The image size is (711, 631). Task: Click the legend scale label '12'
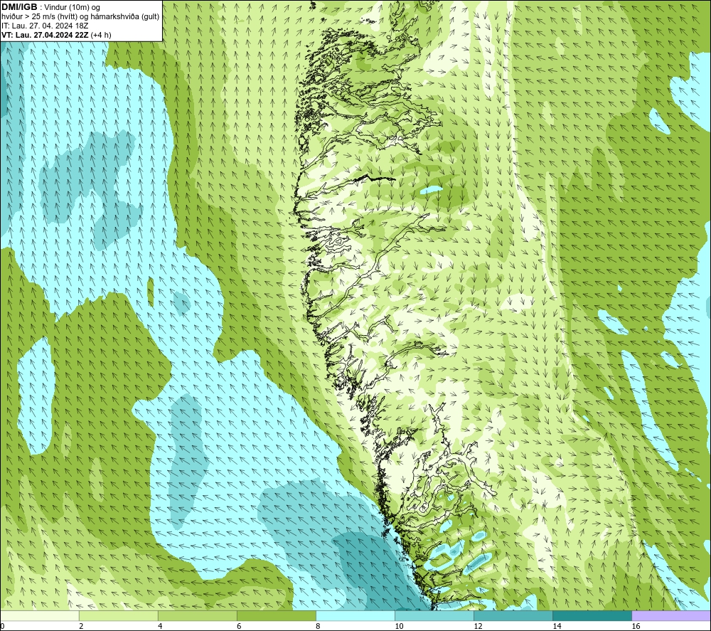(x=478, y=627)
